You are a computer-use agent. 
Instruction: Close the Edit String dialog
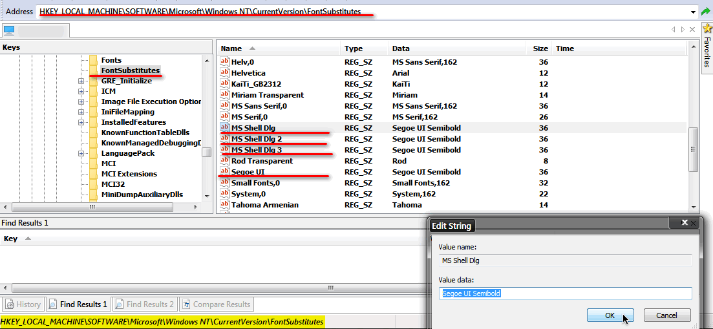click(685, 222)
